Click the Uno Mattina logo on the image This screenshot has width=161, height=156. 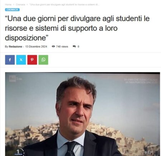pyautogui.click(x=19, y=152)
